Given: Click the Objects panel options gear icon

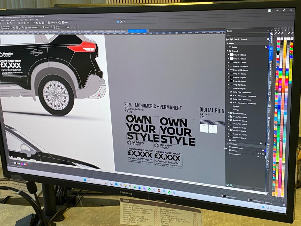Looking at the screenshot, I should click(267, 39).
